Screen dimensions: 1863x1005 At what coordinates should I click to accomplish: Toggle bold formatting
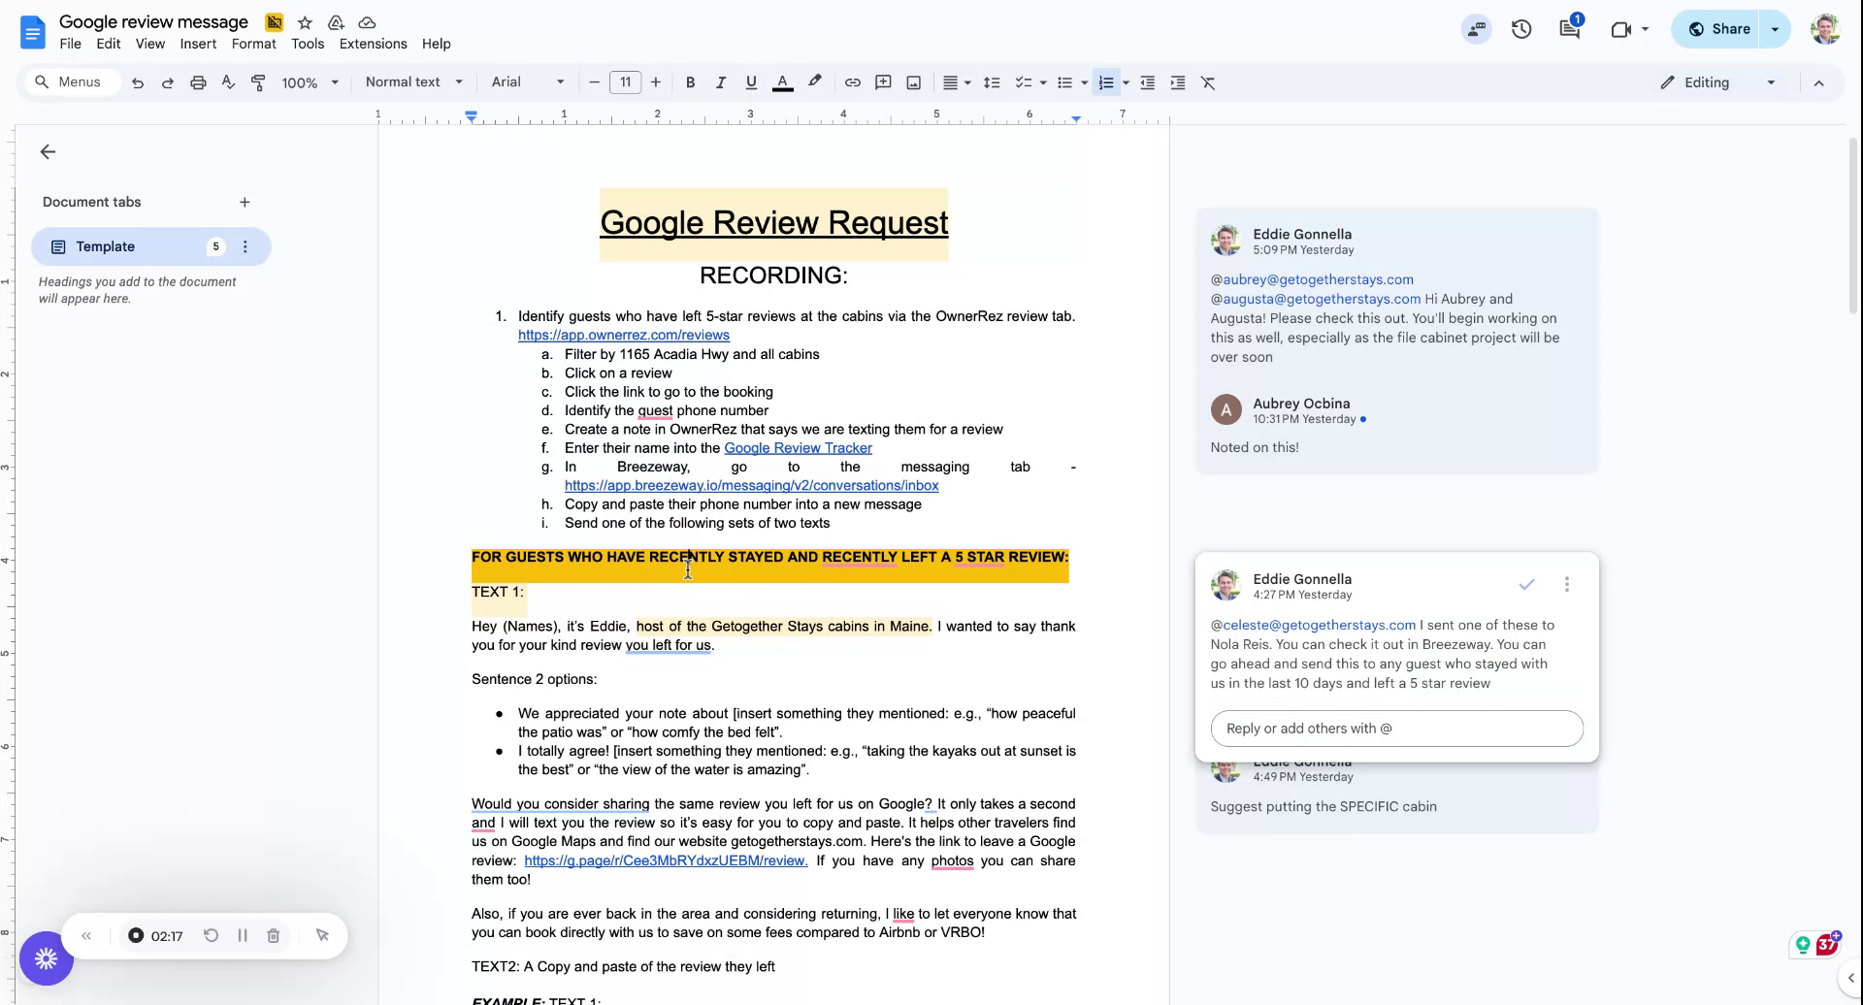(690, 82)
